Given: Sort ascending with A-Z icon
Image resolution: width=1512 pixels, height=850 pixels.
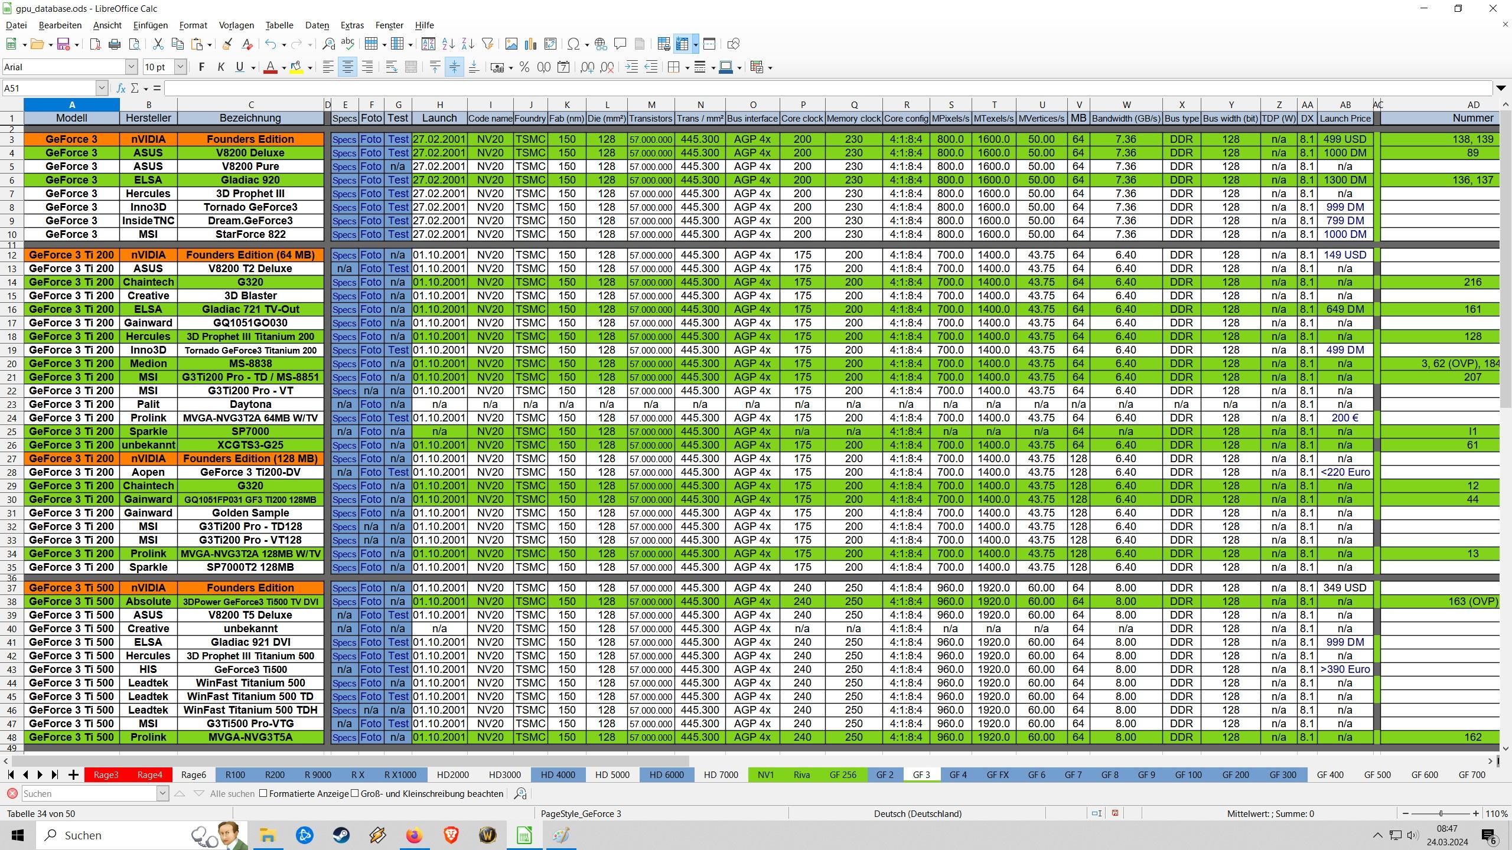Looking at the screenshot, I should coord(448,44).
